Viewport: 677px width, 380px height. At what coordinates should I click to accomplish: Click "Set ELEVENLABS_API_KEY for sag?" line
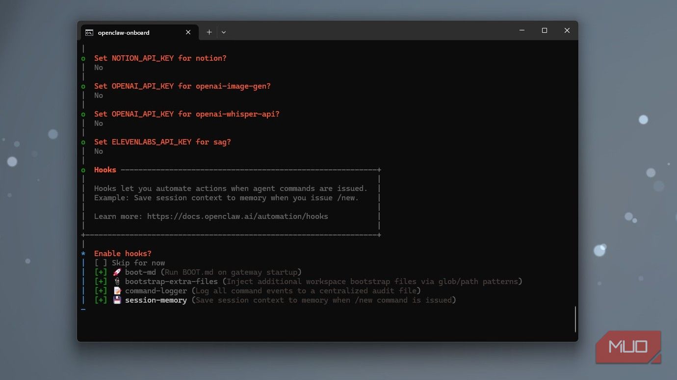coord(162,142)
